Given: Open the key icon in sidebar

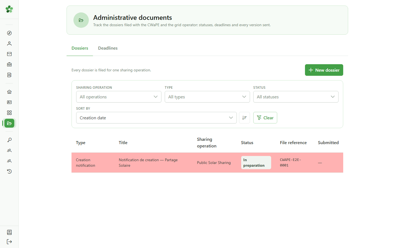Looking at the screenshot, I should click(9, 140).
